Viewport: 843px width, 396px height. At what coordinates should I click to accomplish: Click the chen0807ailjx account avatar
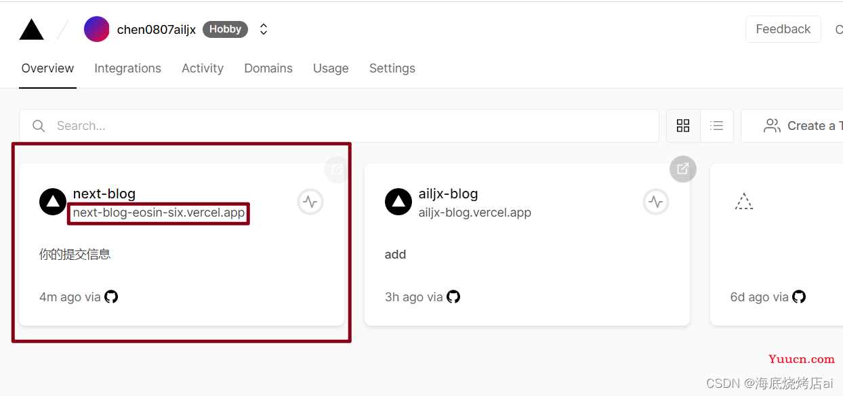(97, 29)
